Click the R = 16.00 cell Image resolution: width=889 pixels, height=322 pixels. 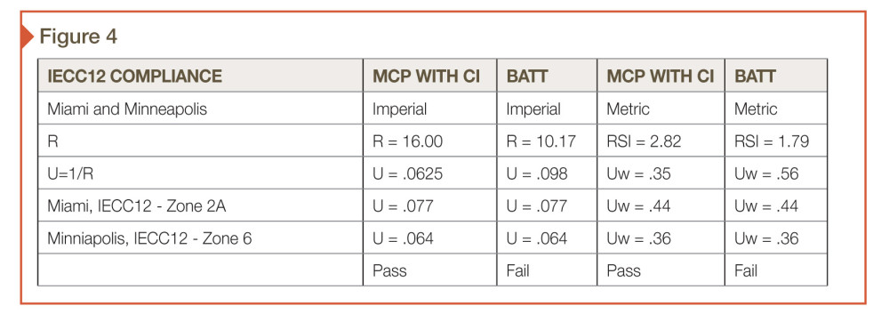click(x=429, y=141)
